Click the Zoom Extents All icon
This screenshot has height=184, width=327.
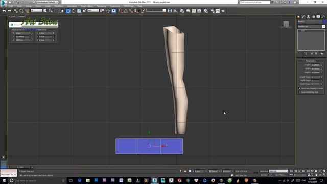point(324,171)
